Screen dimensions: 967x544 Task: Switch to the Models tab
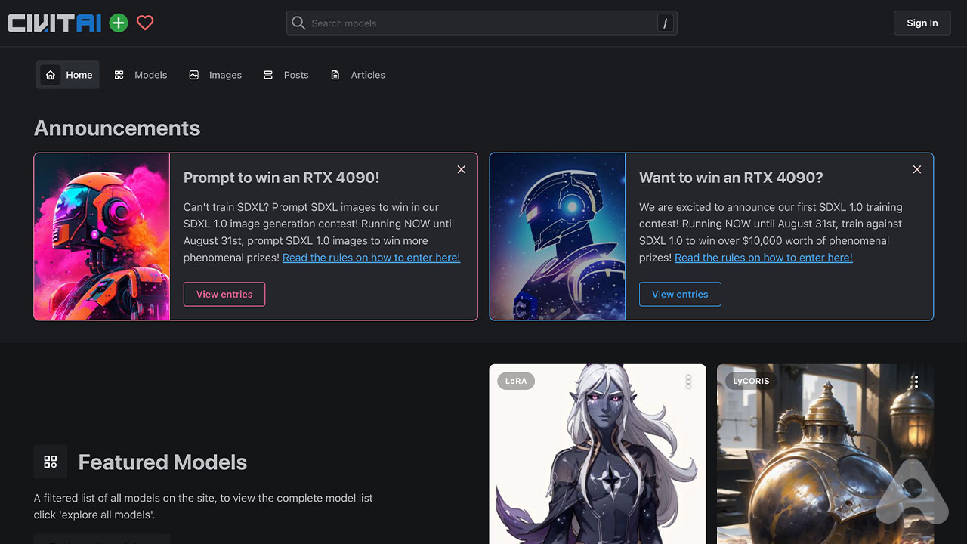tap(141, 75)
